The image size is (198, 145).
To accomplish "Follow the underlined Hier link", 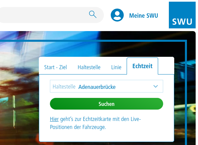I will tap(54, 119).
